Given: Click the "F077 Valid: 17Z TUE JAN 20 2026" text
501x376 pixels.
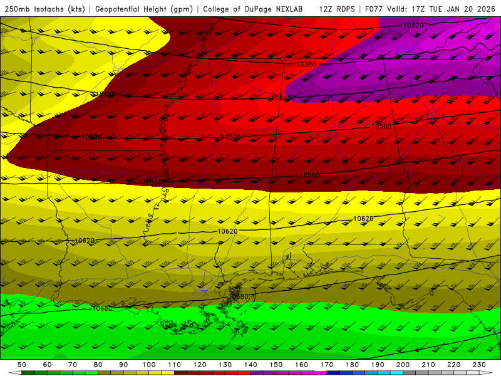Looking at the screenshot, I should [x=430, y=9].
